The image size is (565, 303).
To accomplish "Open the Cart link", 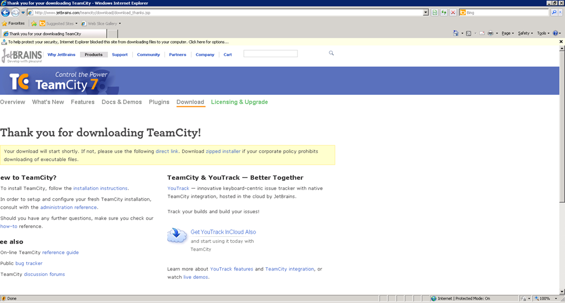I will 228,55.
